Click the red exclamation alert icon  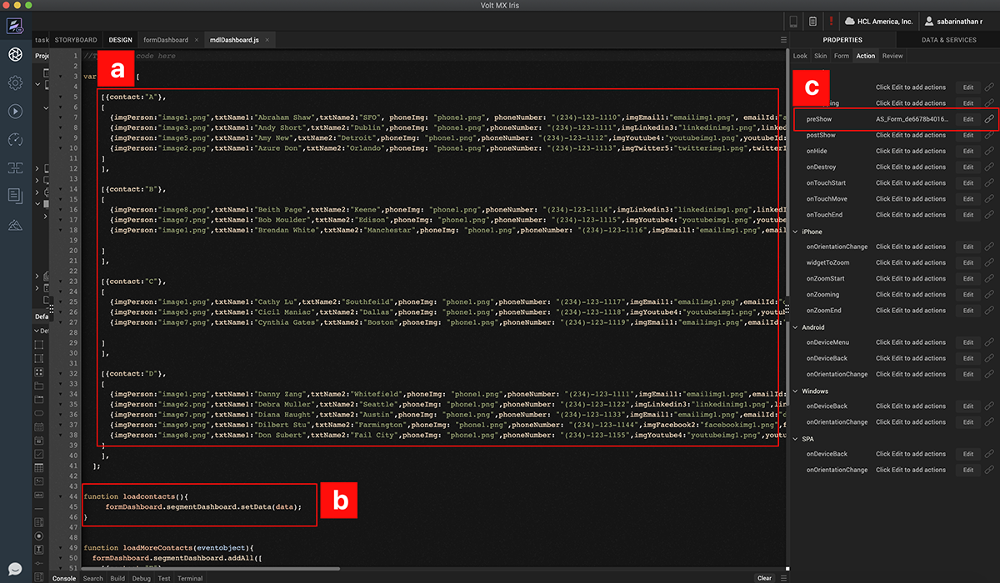tap(831, 21)
